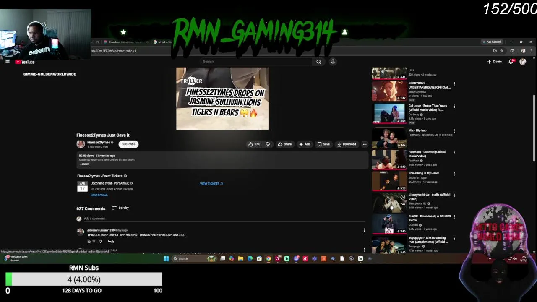The width and height of the screenshot is (537, 302).
Task: Open the Windows Start menu
Action: point(166,259)
